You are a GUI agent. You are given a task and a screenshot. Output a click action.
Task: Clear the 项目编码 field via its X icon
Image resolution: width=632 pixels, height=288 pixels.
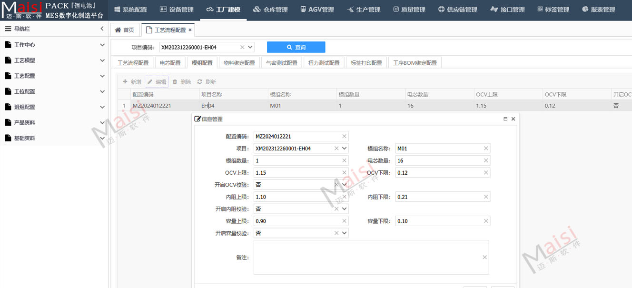(x=242, y=47)
